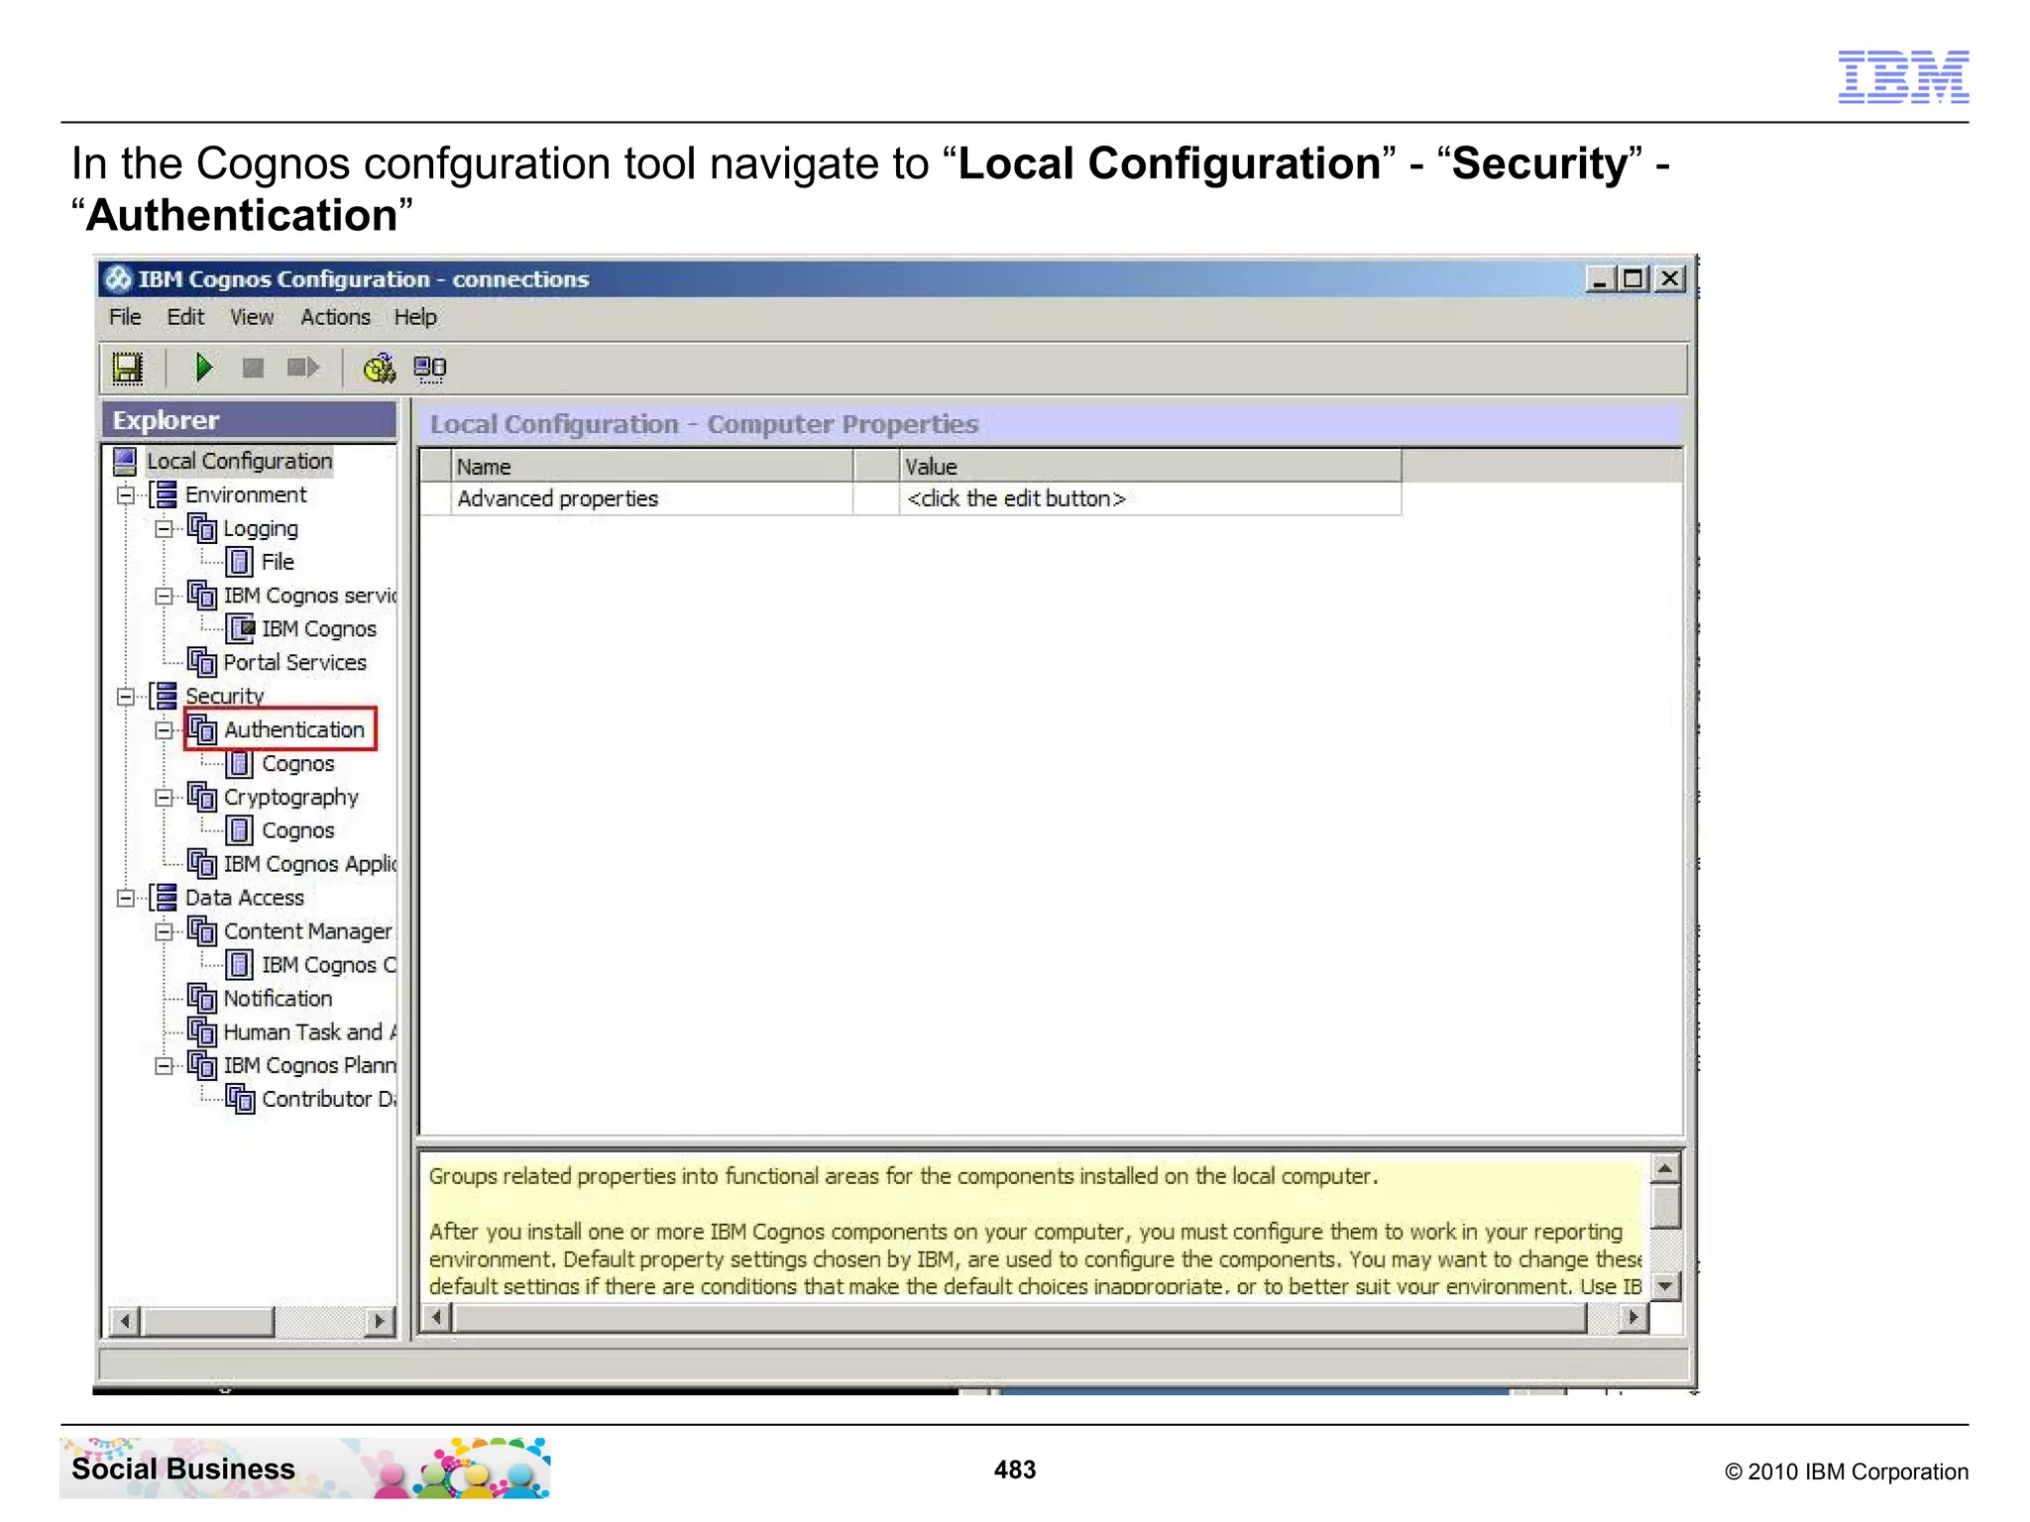Screen dimensions: 2030x1522
Task: Select Portal Services in the tree
Action: [294, 662]
